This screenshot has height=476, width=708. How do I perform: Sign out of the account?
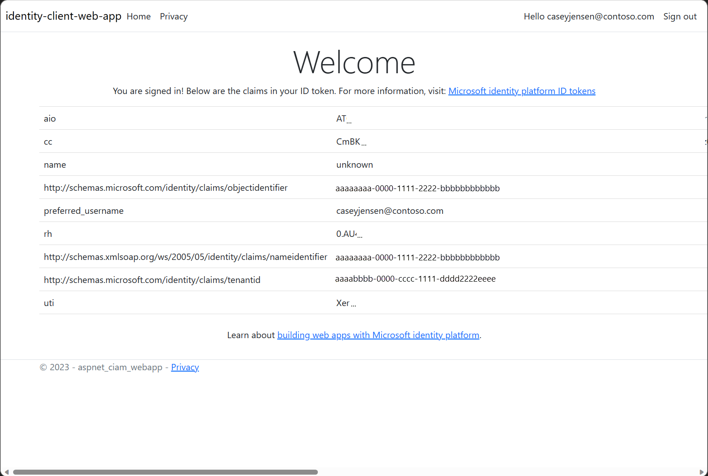click(x=680, y=16)
